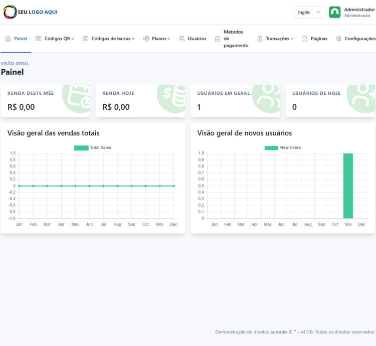Click the Páginas document icon
This screenshot has width=376, height=346.
pos(305,39)
